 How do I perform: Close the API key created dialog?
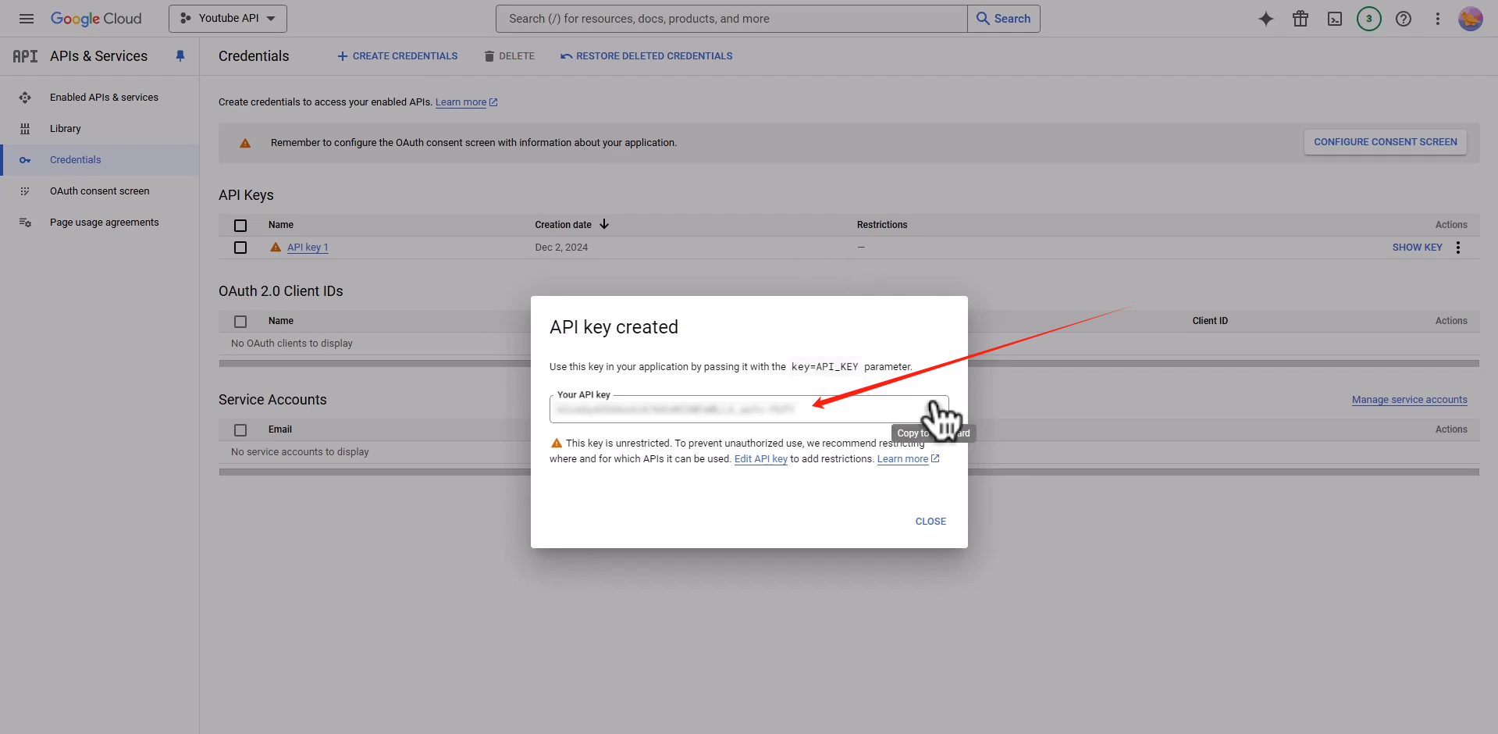(930, 522)
